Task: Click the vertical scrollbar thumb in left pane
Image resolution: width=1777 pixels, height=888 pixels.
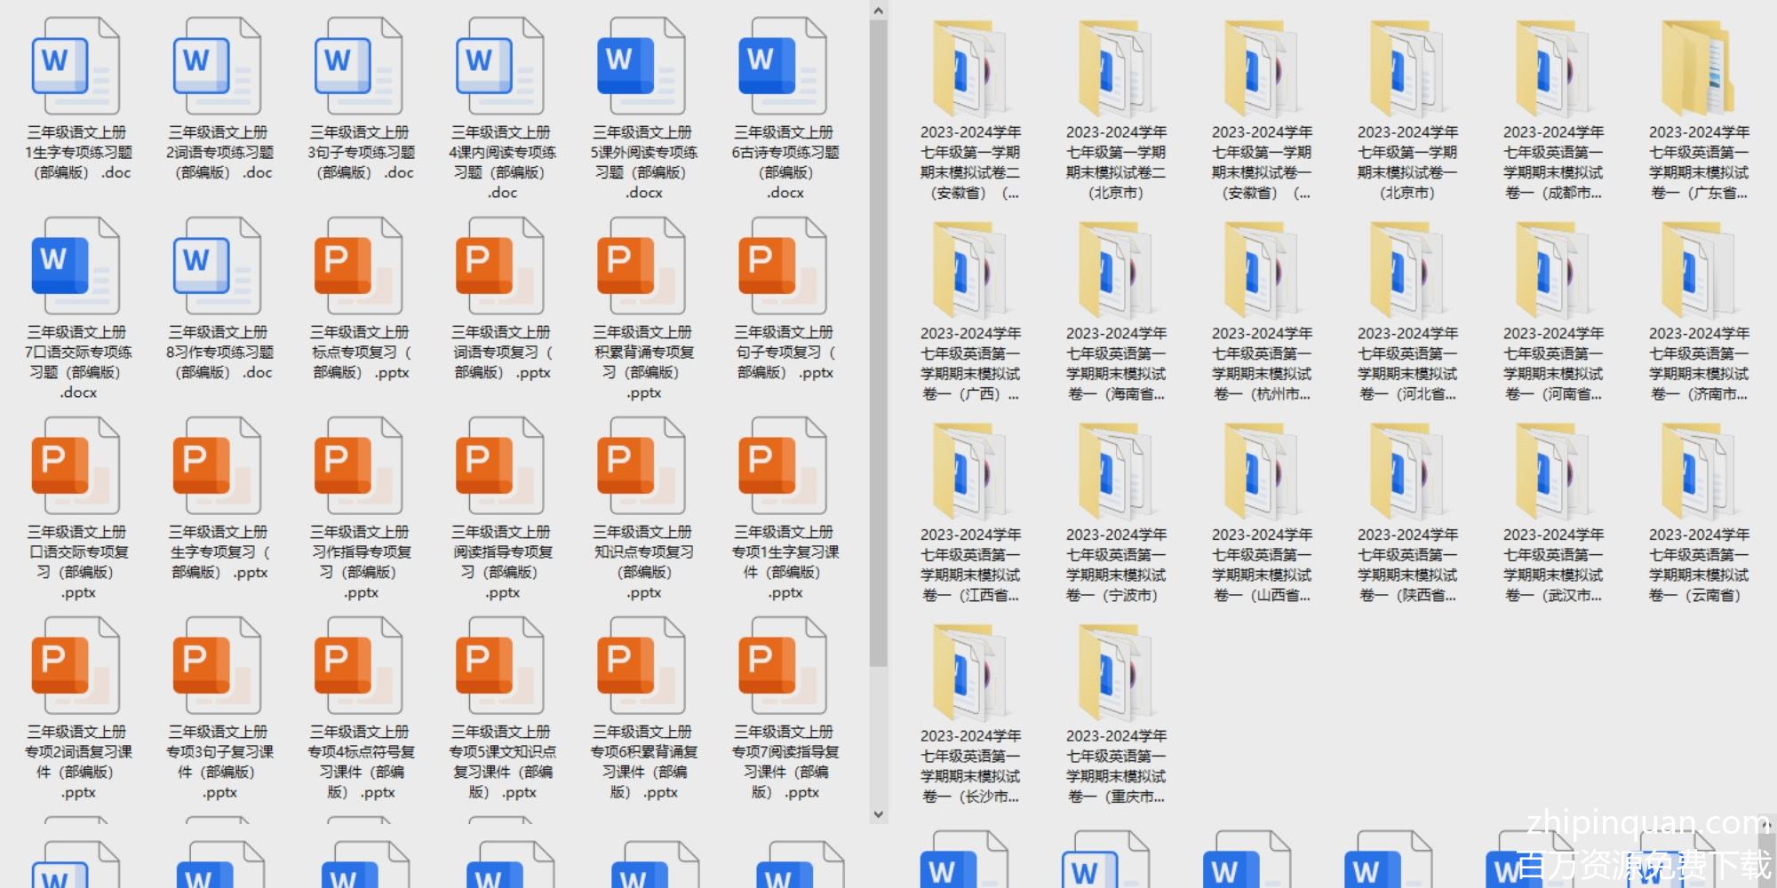Action: (878, 342)
